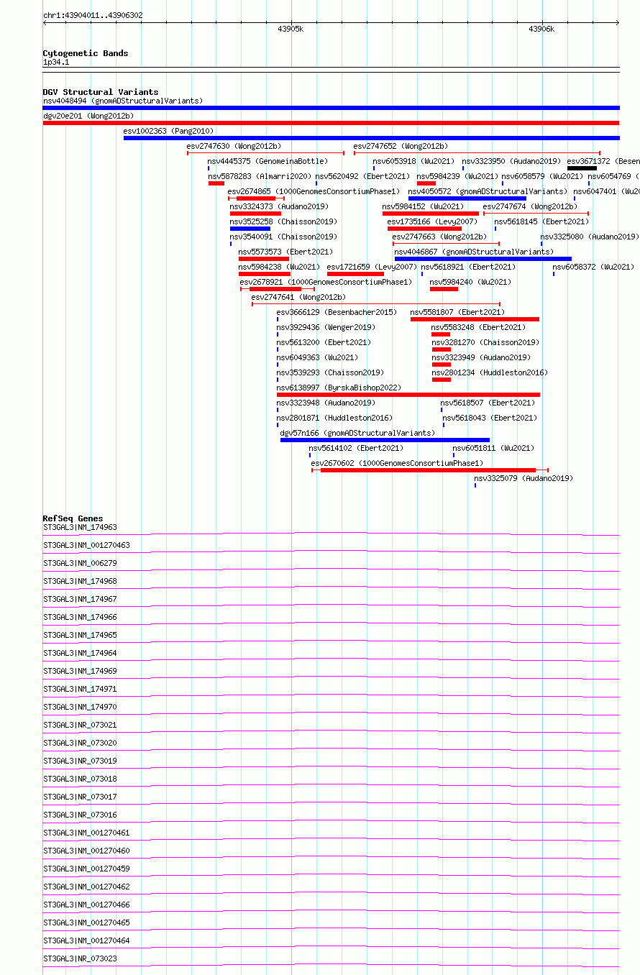The width and height of the screenshot is (640, 975).
Task: Select the dgv20e201 (Wong2012b) variant label
Action: (x=88, y=116)
